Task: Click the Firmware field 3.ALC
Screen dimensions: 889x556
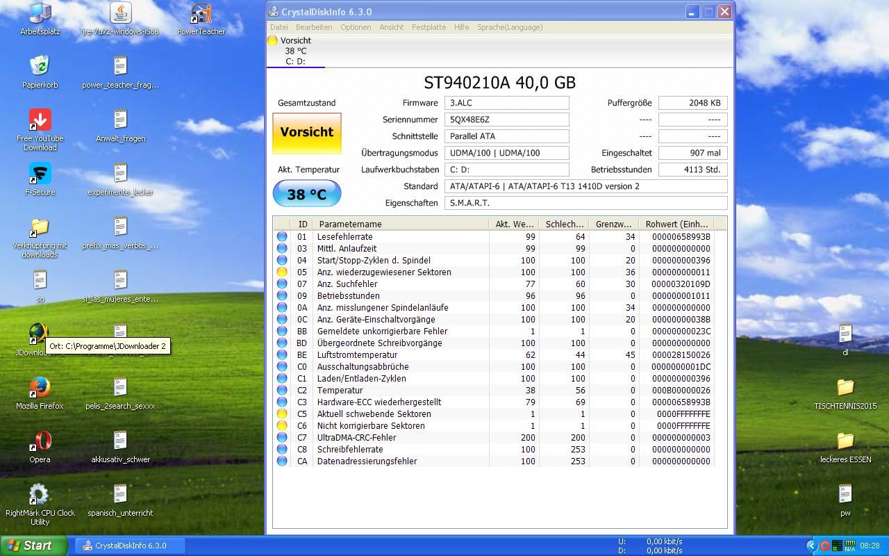Action: tap(506, 103)
